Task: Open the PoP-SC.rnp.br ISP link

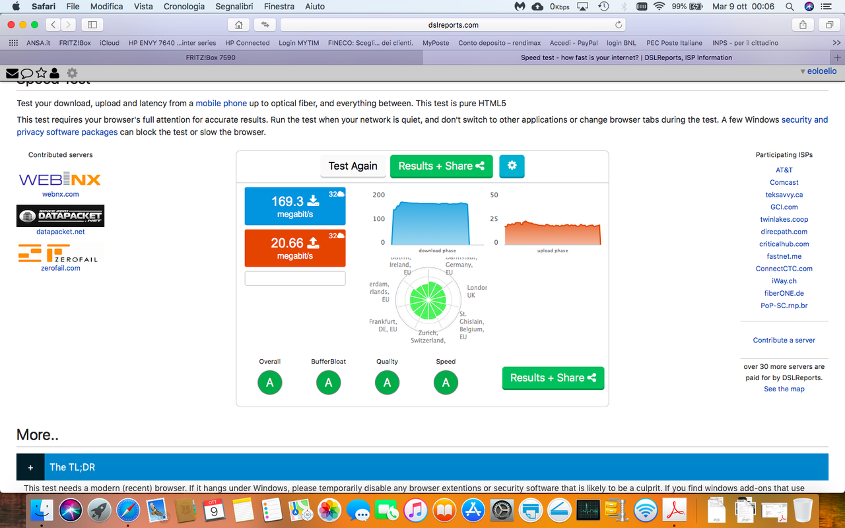Action: click(784, 306)
